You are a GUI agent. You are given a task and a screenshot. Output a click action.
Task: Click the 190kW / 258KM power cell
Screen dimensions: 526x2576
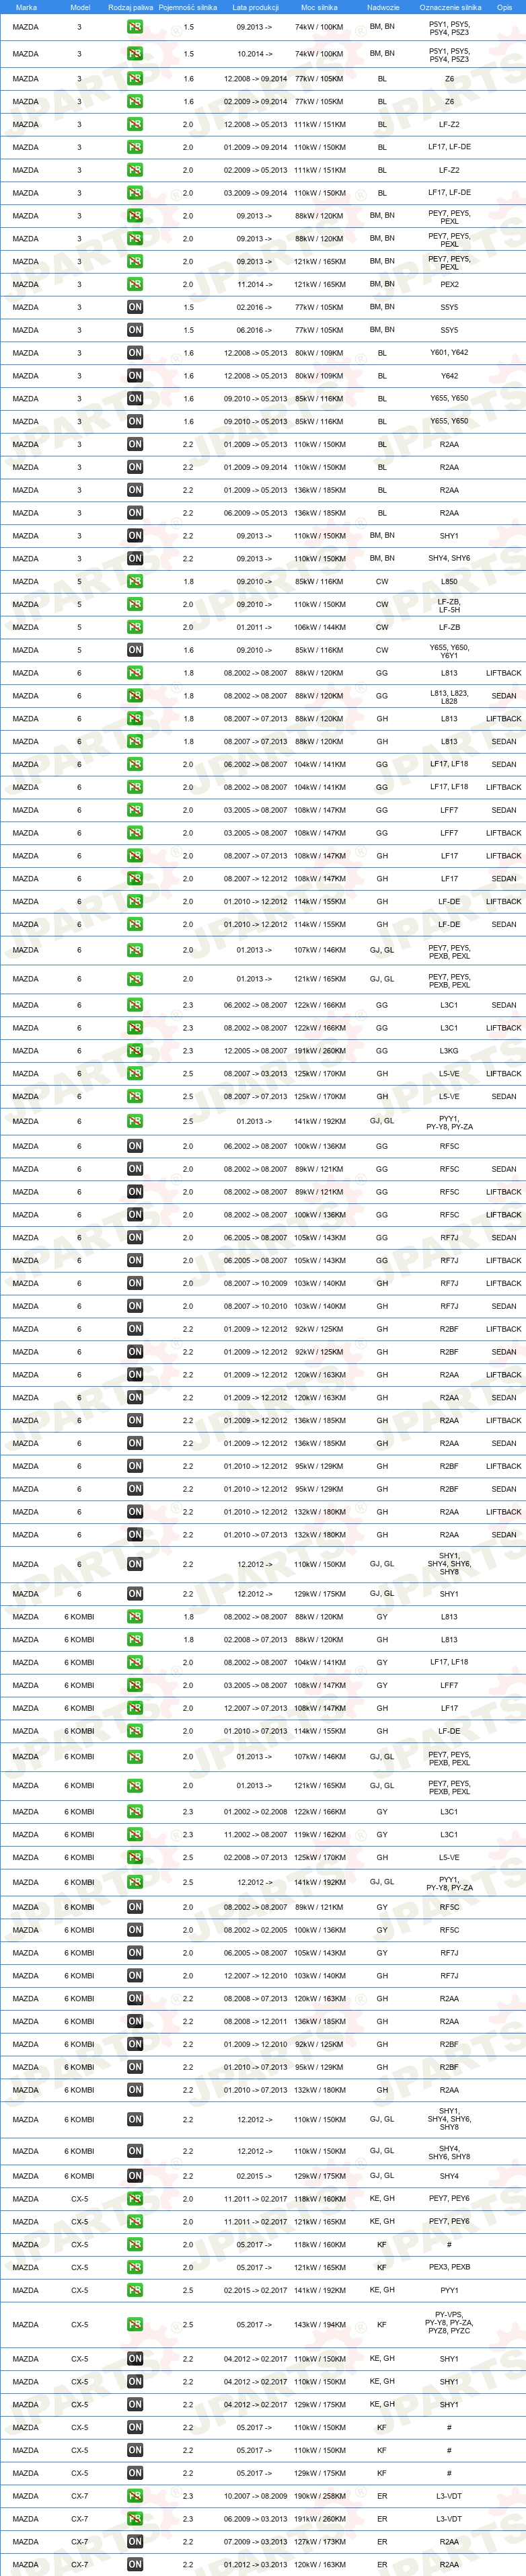pos(320,2496)
